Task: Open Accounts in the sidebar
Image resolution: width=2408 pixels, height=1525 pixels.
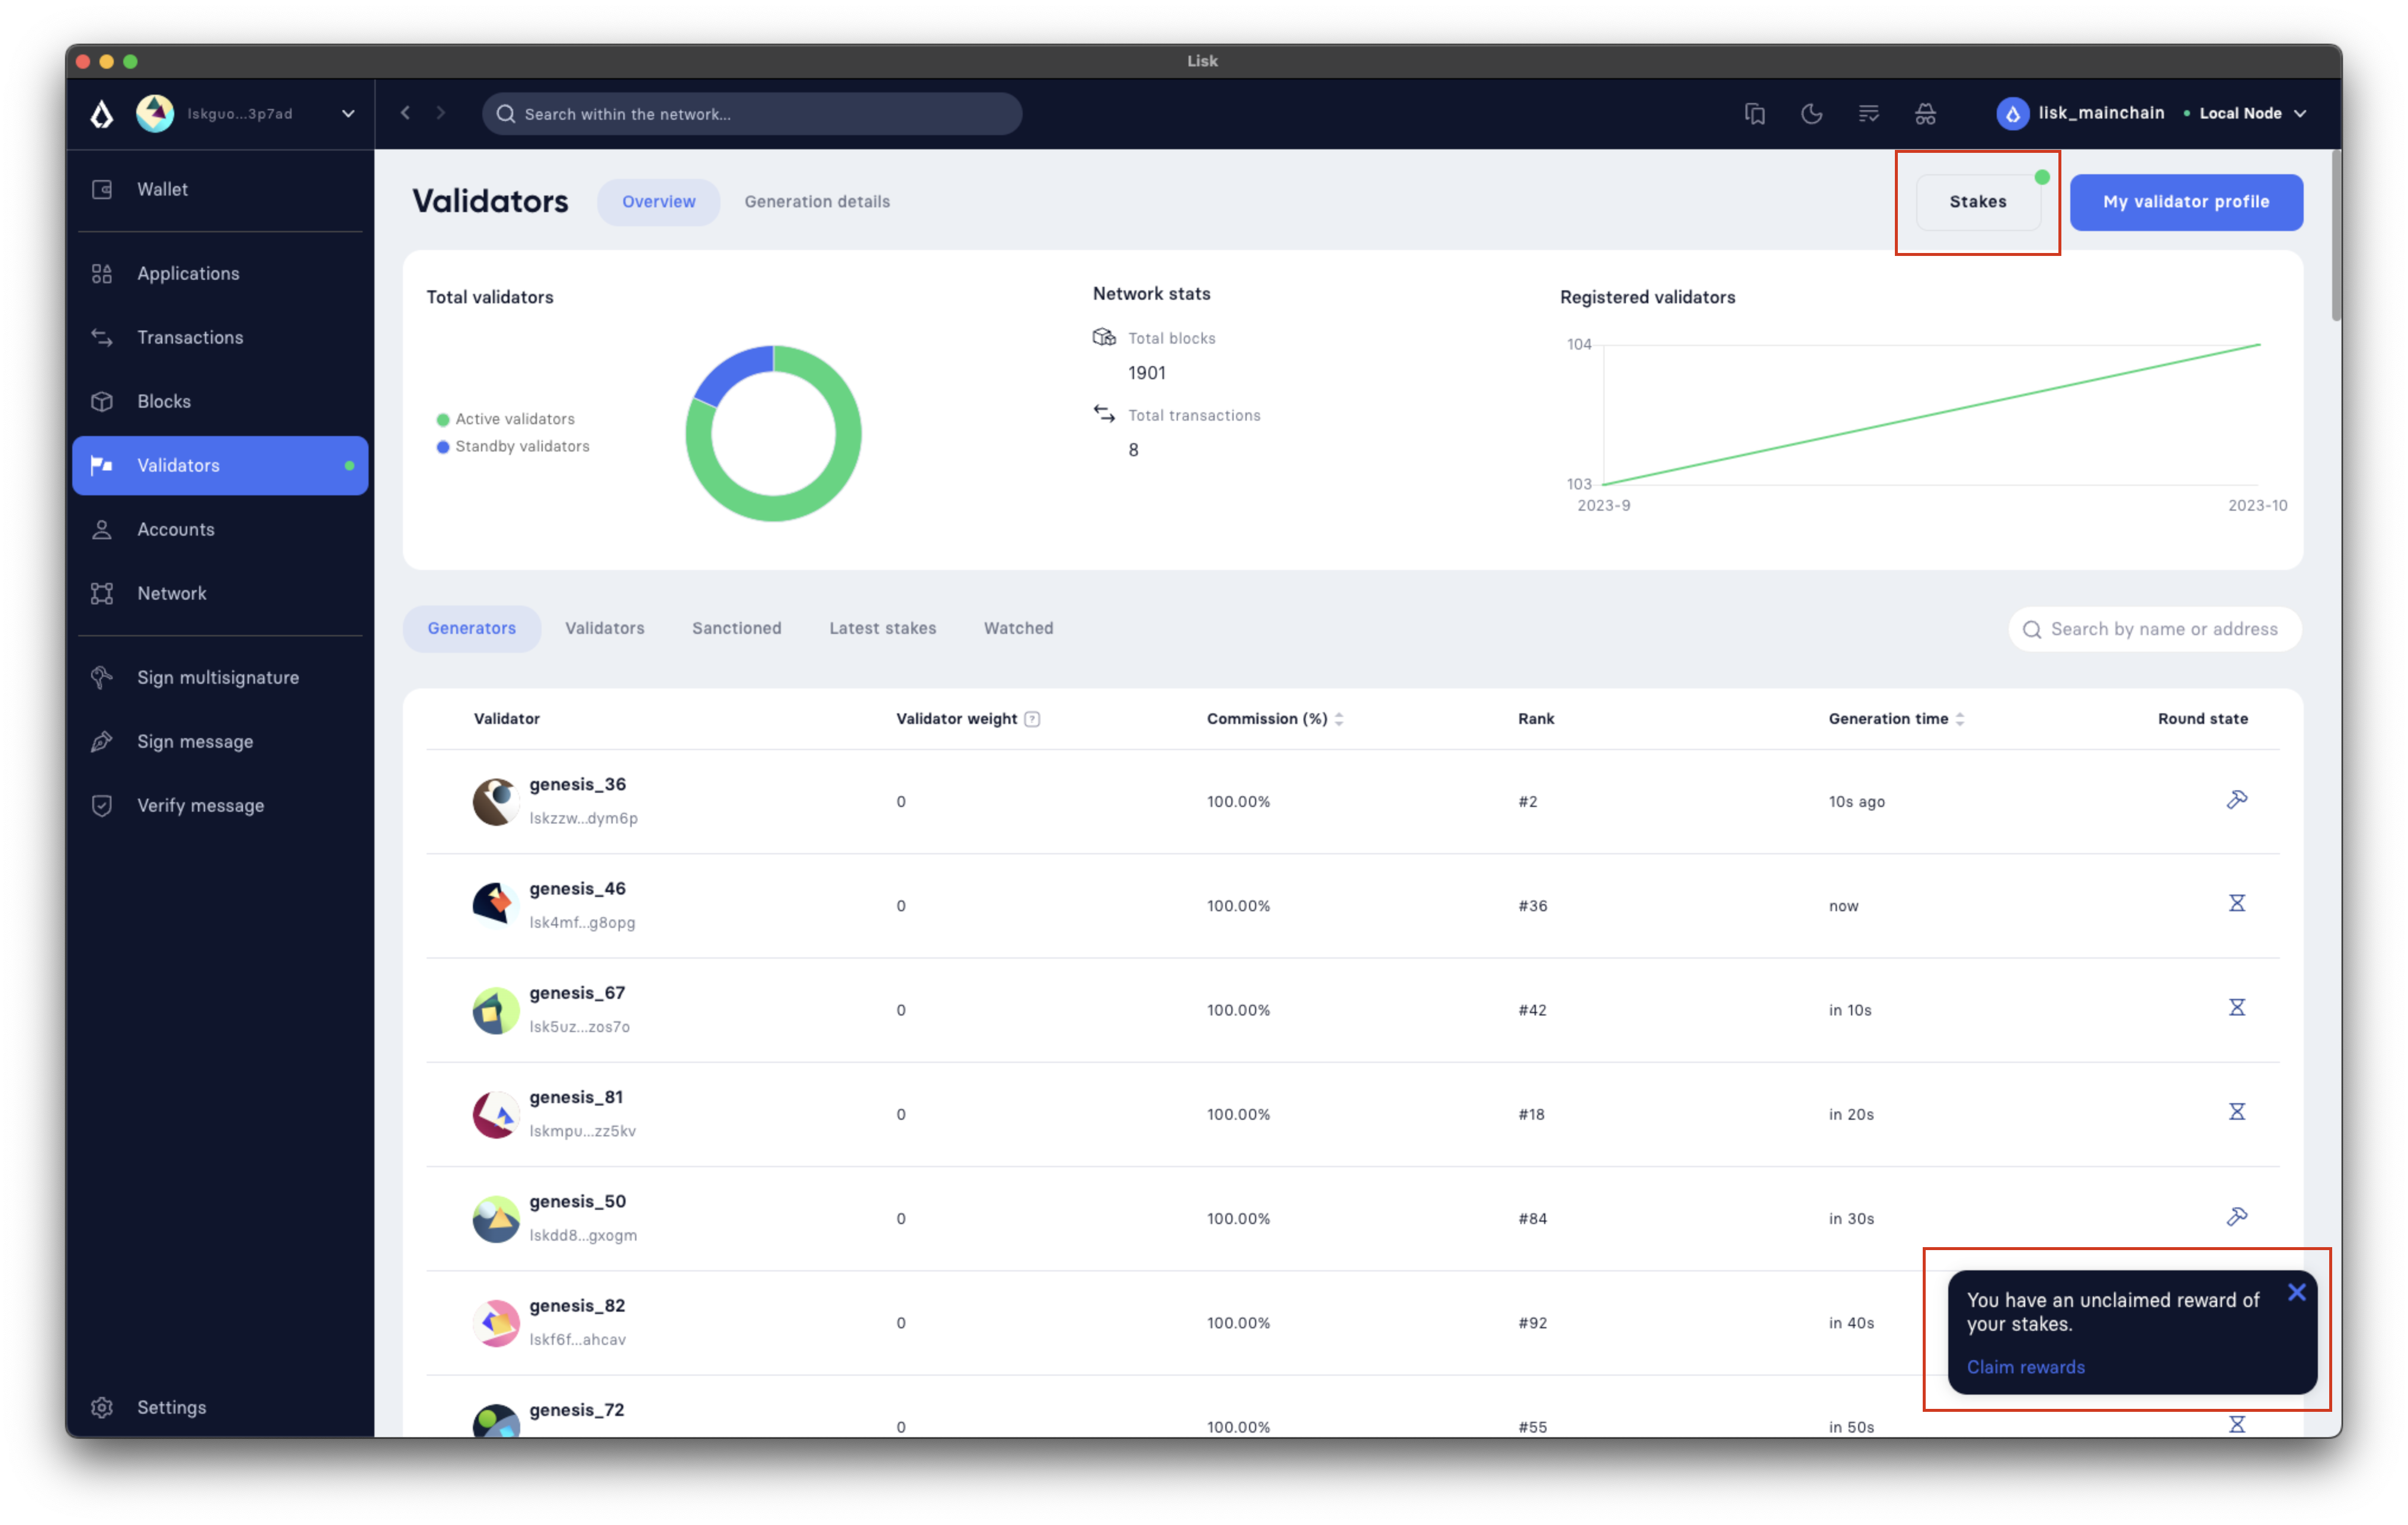Action: (x=220, y=529)
